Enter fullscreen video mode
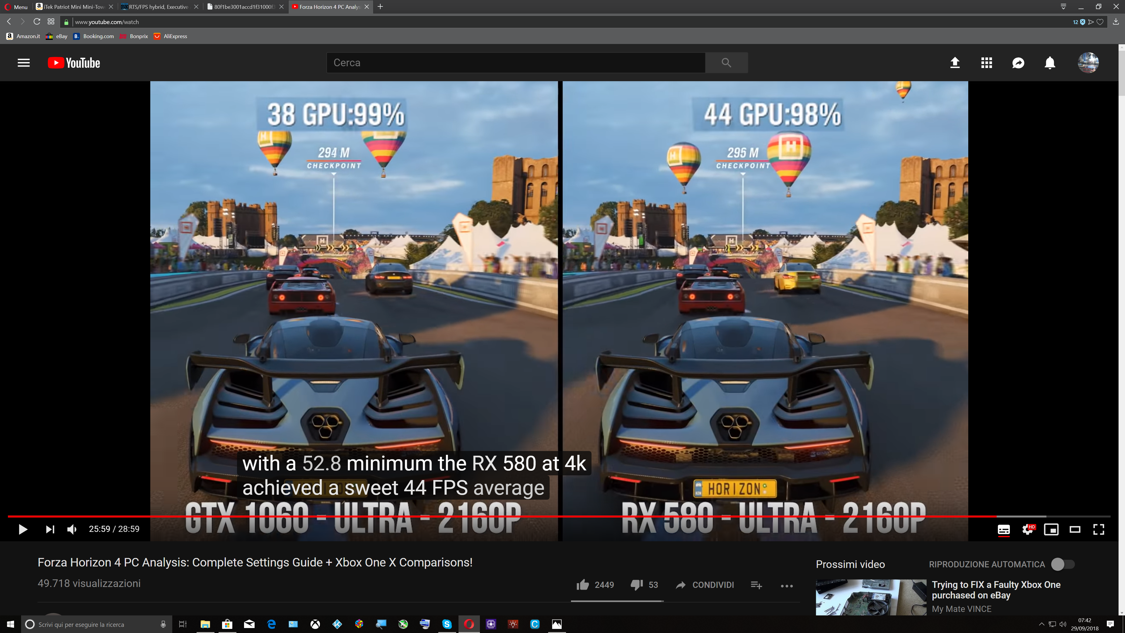The image size is (1125, 633). click(x=1099, y=530)
